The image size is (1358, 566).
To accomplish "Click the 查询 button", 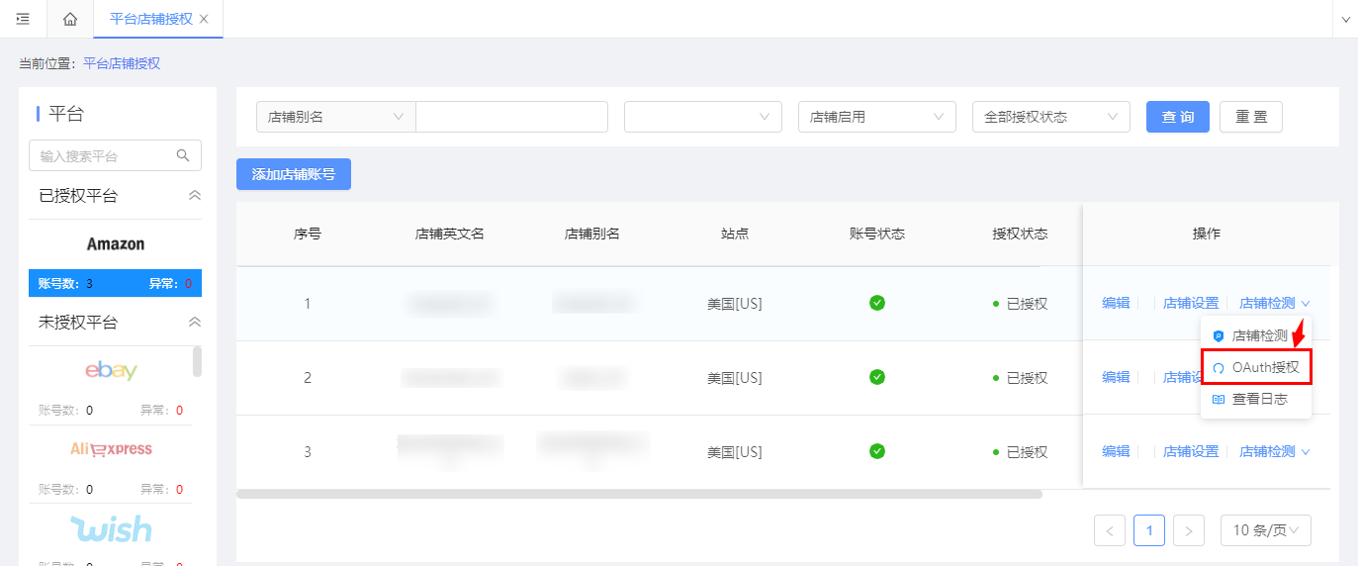I will pyautogui.click(x=1177, y=117).
